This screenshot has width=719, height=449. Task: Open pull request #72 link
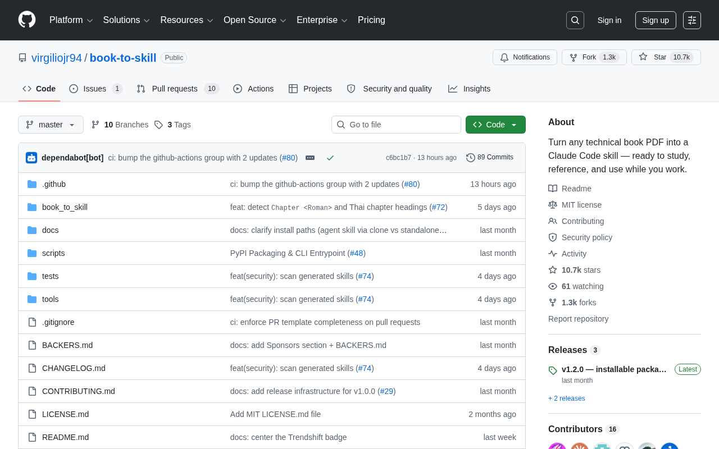tap(439, 207)
